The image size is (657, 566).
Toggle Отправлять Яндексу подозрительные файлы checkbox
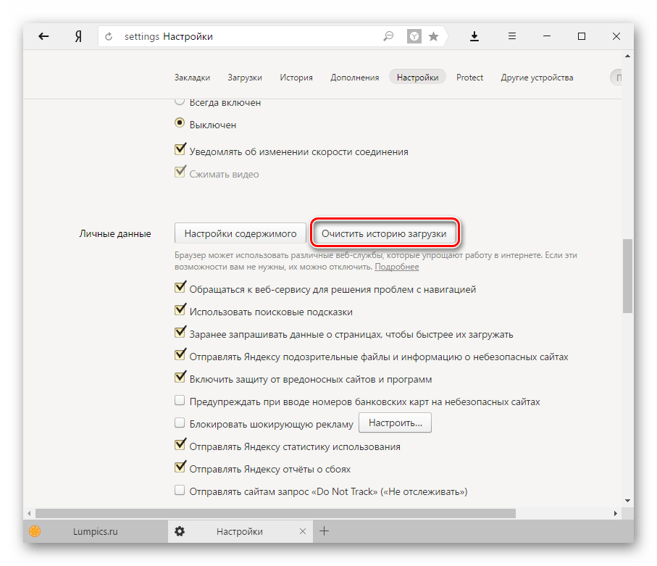coord(180,354)
